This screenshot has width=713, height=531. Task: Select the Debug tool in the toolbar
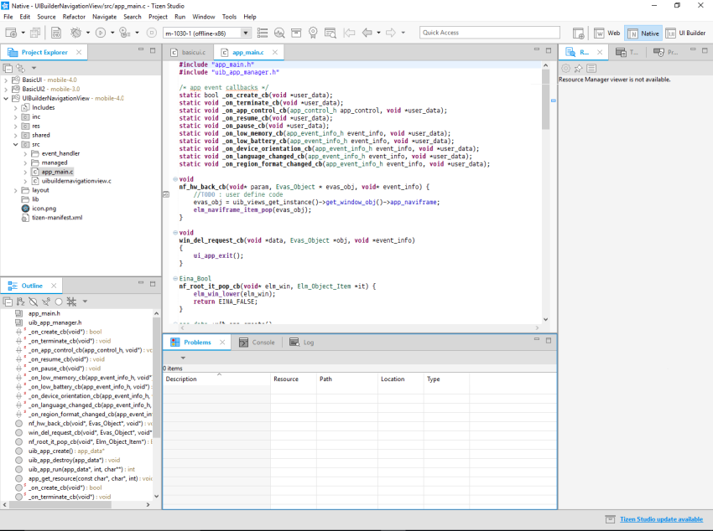[77, 32]
